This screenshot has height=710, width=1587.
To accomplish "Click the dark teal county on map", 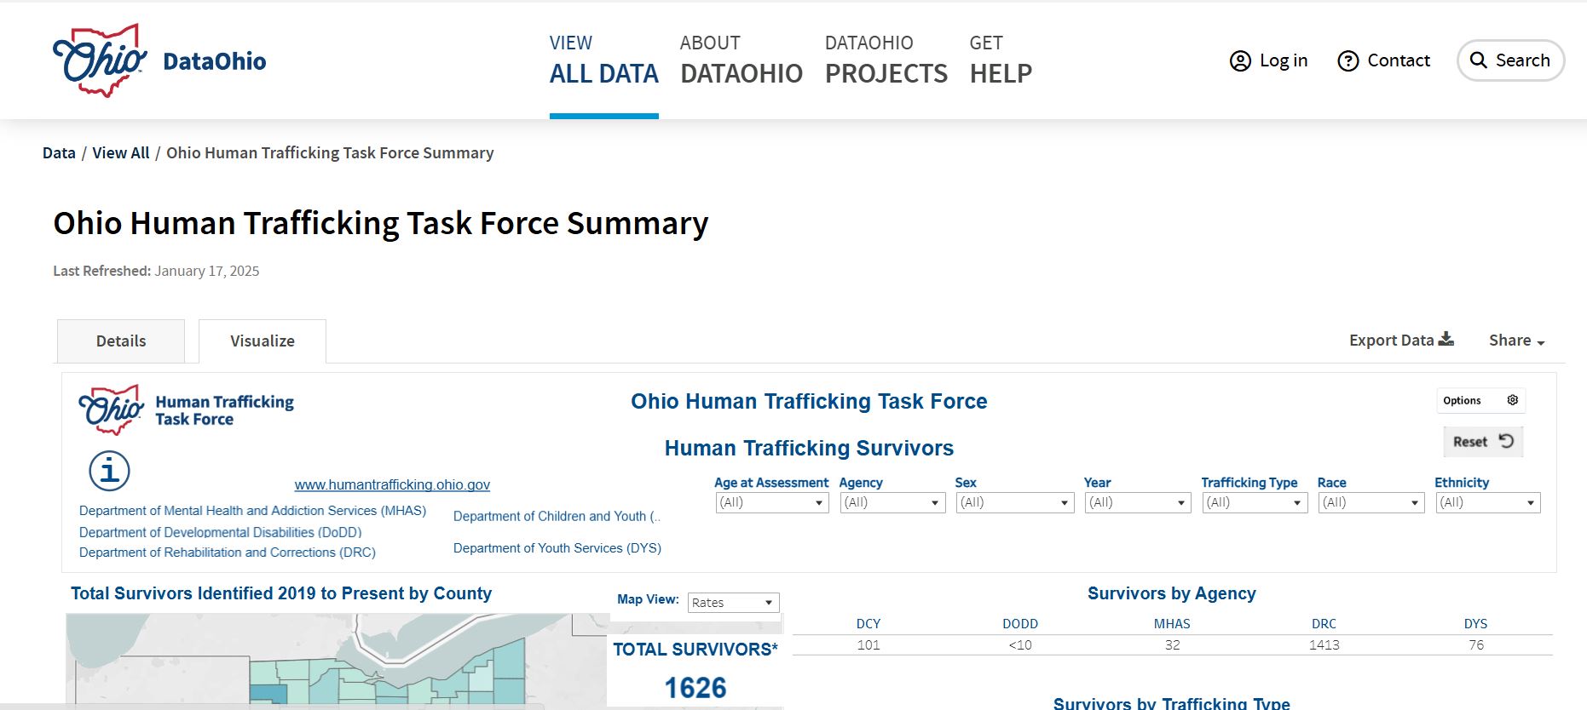I will [x=267, y=694].
